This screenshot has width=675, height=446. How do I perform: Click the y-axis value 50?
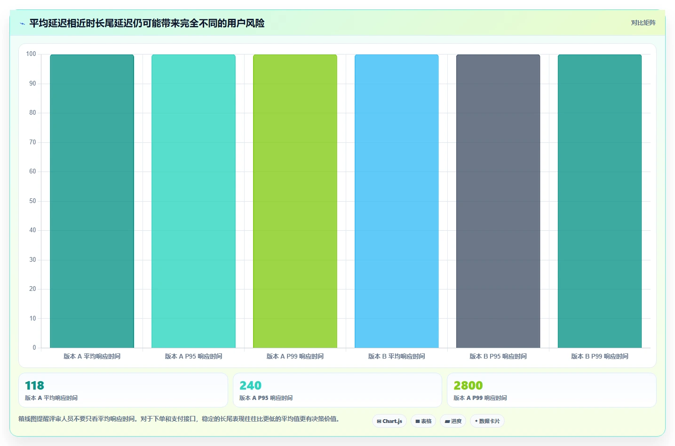pyautogui.click(x=32, y=201)
